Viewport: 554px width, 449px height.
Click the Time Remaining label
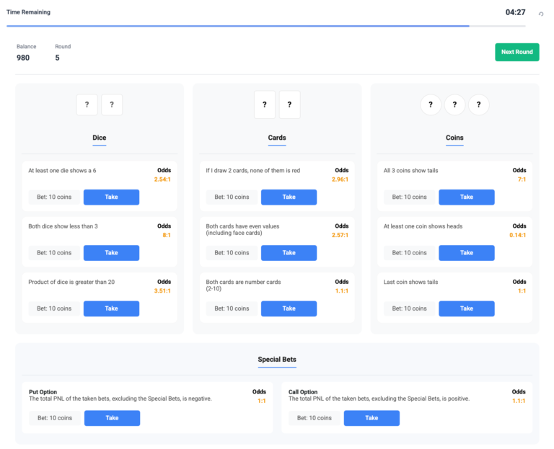[29, 12]
